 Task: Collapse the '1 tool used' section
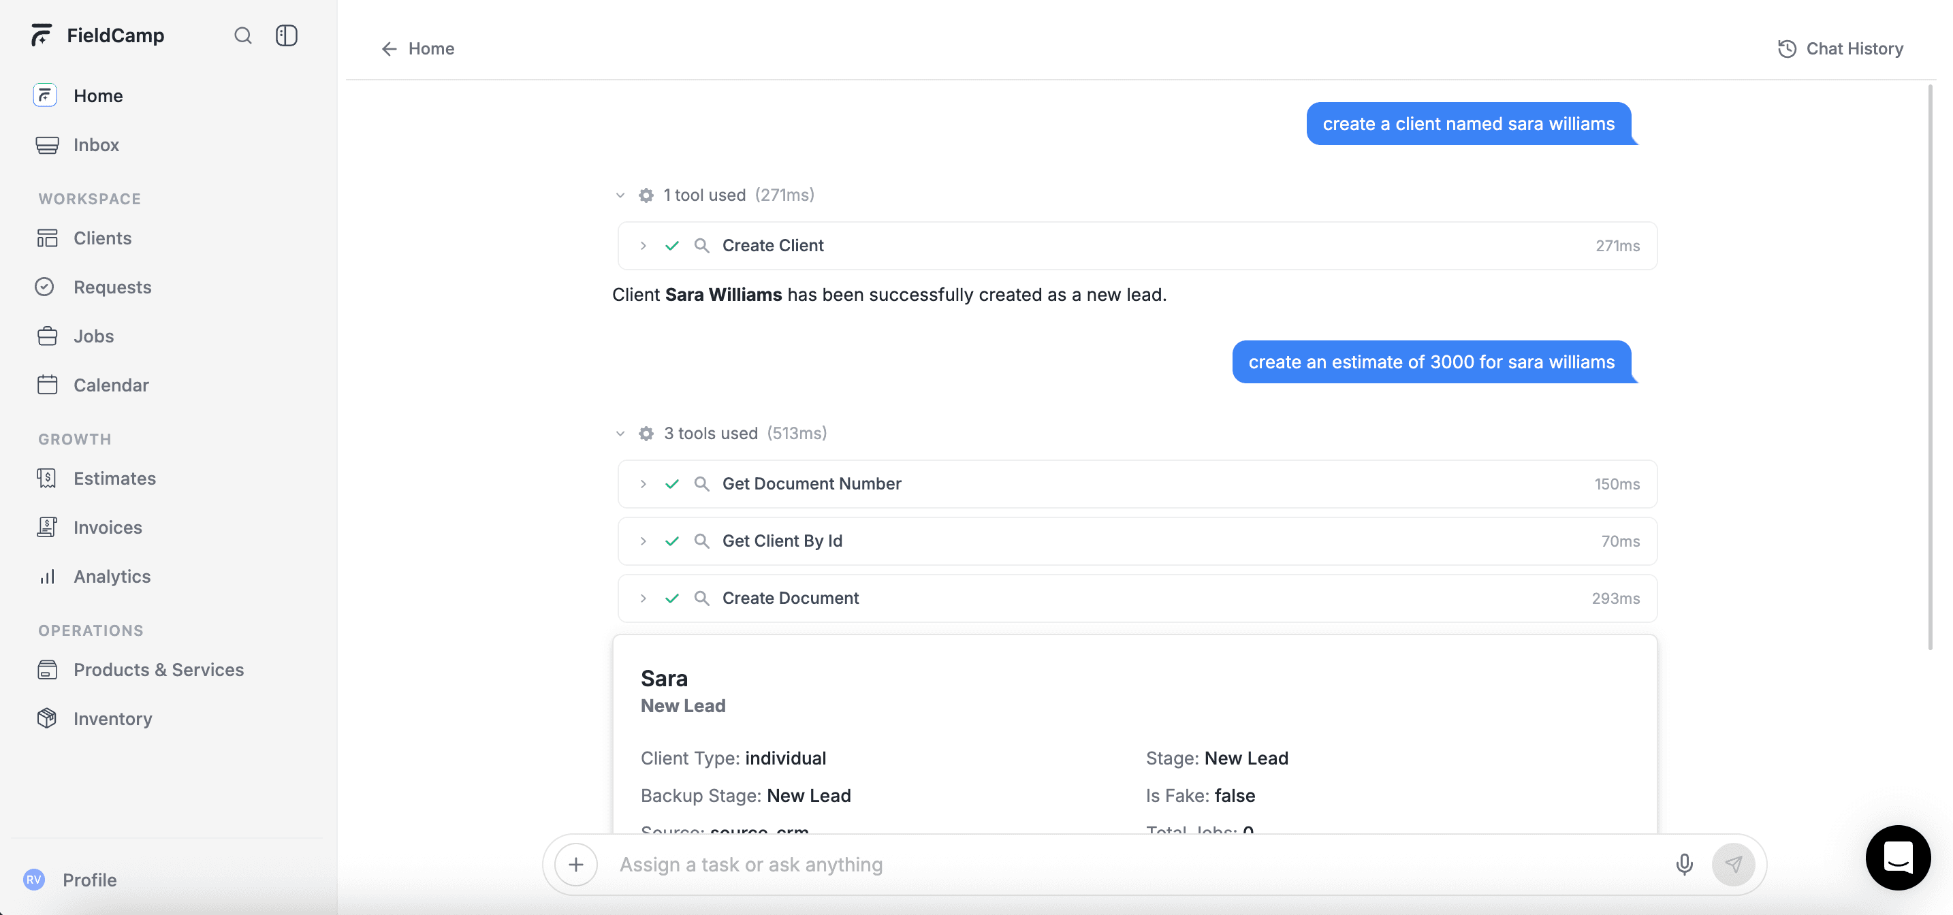coord(621,195)
